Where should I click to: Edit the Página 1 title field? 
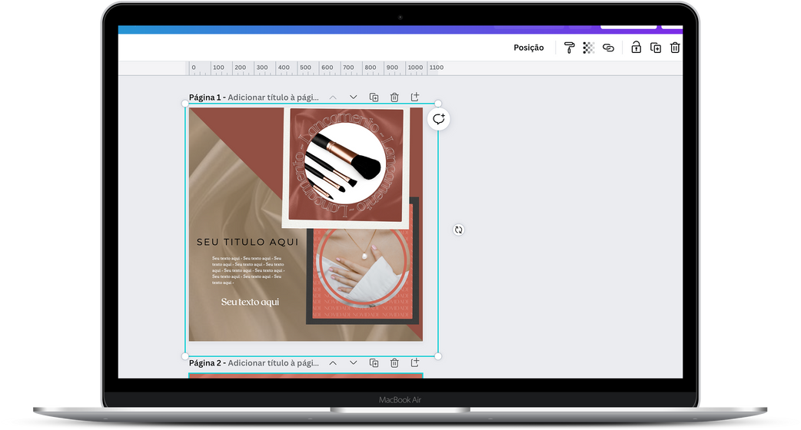[x=273, y=98]
